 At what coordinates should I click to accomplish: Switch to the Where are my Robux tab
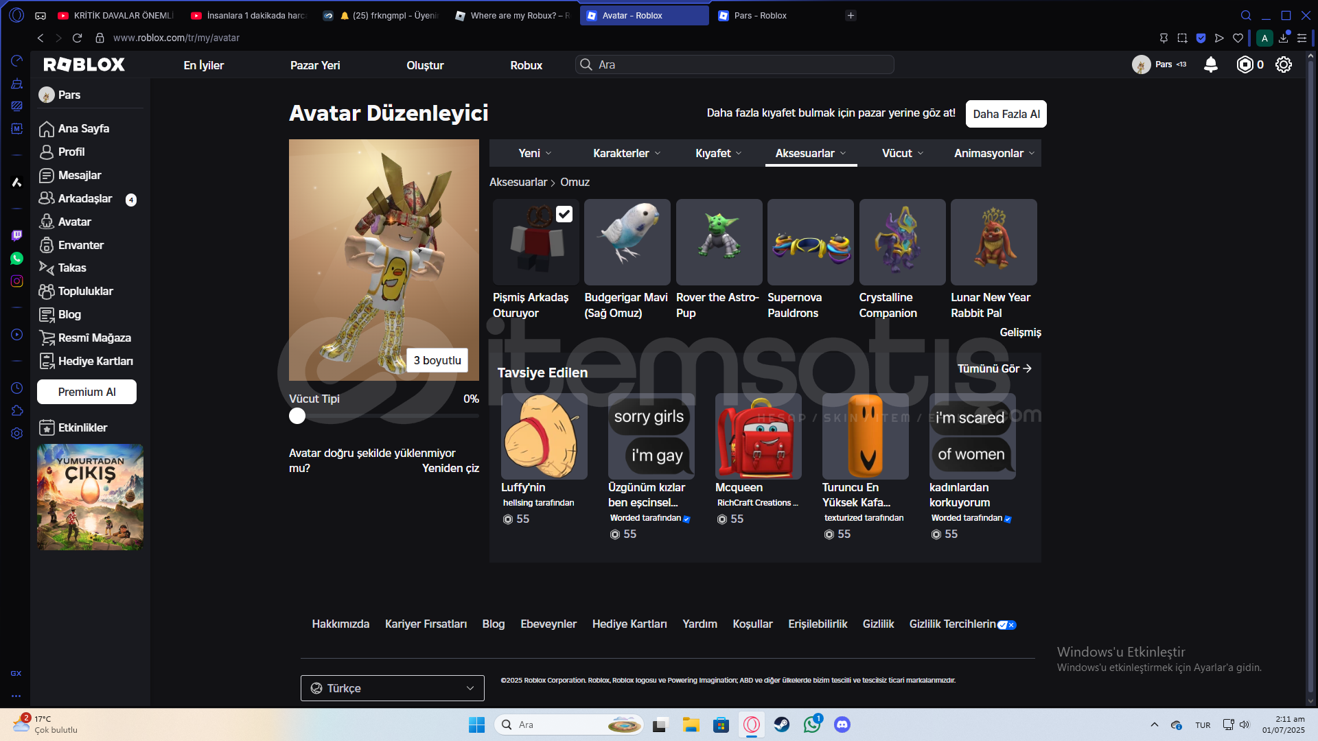point(511,15)
